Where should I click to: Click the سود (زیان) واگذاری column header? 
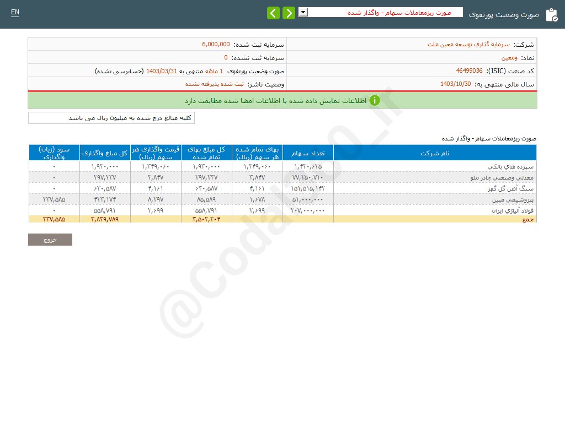54,153
